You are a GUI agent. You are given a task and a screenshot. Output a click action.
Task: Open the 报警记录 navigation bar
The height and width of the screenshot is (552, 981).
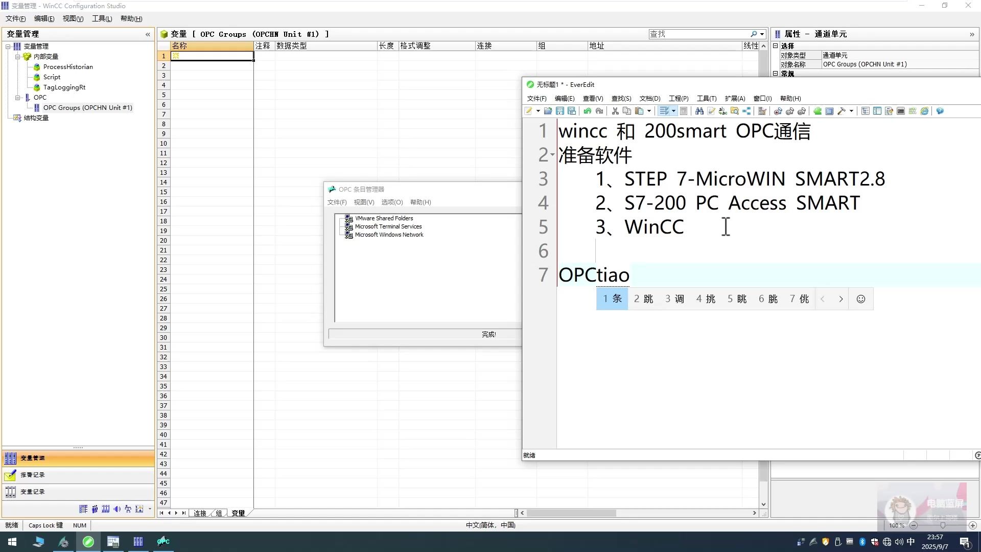(78, 475)
